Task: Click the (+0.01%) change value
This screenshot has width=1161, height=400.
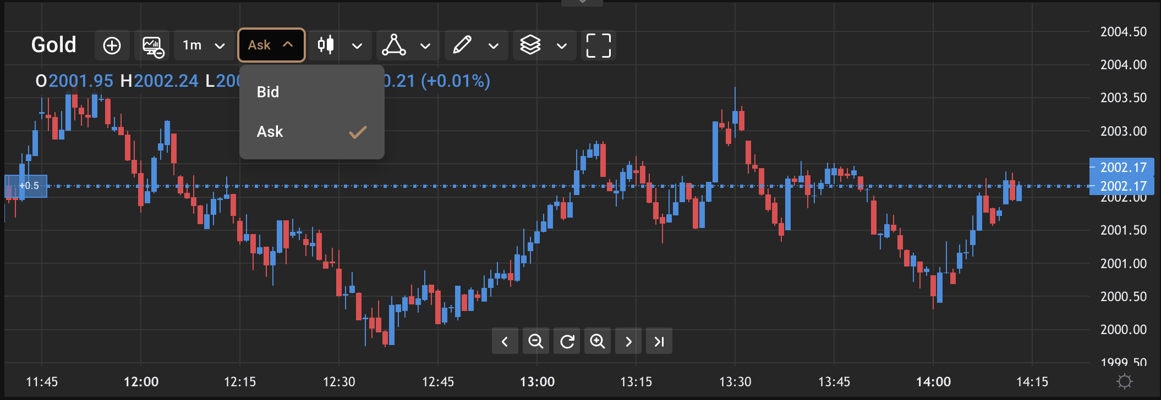Action: [x=456, y=81]
